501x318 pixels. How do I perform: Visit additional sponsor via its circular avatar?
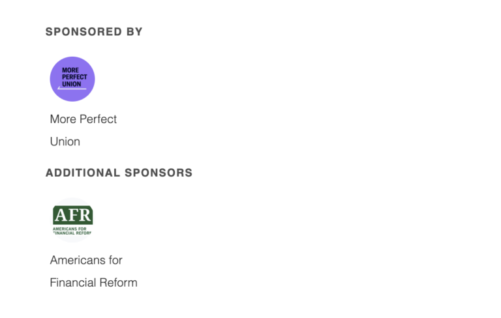72,220
